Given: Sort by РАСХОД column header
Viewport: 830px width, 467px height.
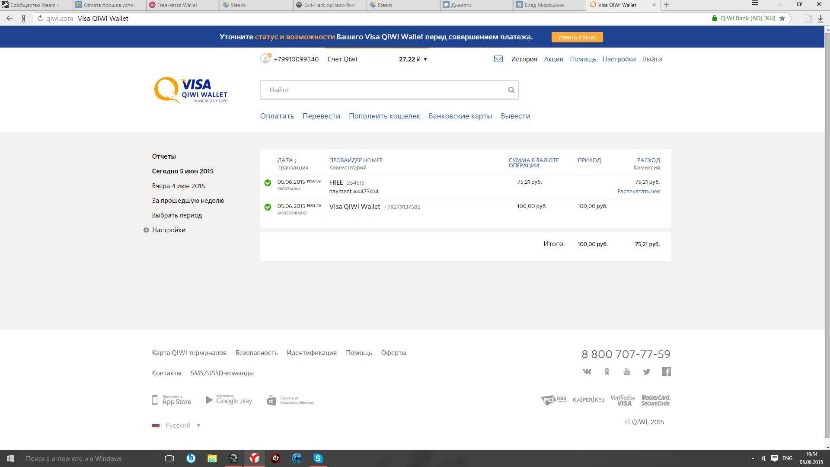Looking at the screenshot, I should pyautogui.click(x=648, y=160).
